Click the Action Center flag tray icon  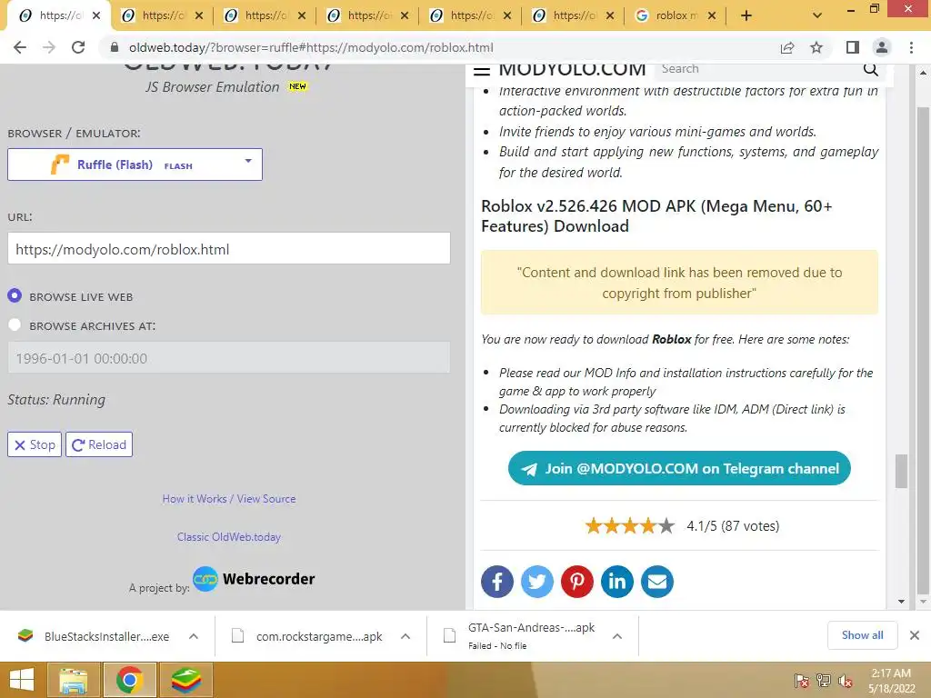coord(802,681)
